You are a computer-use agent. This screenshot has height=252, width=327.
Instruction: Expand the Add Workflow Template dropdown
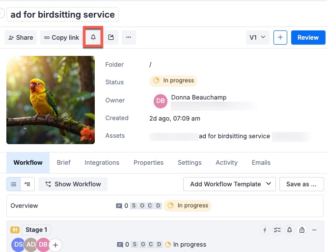tap(229, 184)
